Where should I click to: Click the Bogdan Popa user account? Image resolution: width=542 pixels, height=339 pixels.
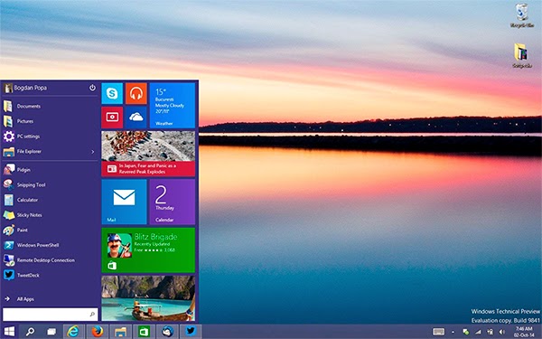click(25, 88)
